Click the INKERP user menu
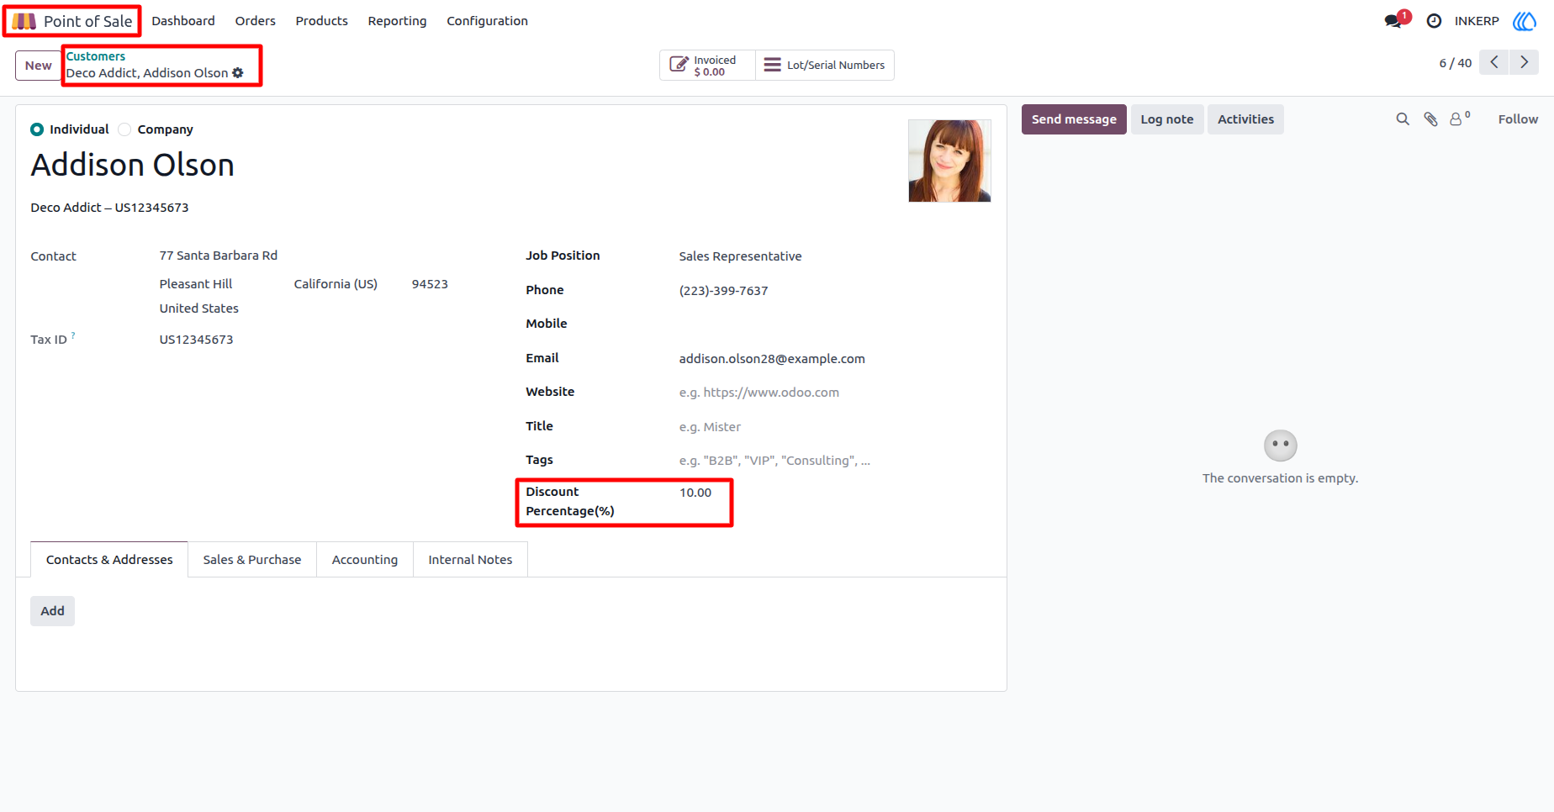The height and width of the screenshot is (812, 1554). [x=1477, y=21]
